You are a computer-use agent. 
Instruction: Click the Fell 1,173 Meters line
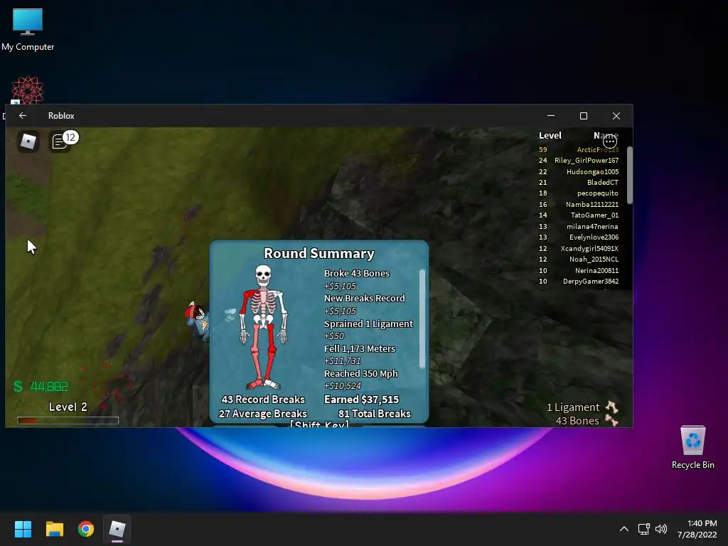359,348
